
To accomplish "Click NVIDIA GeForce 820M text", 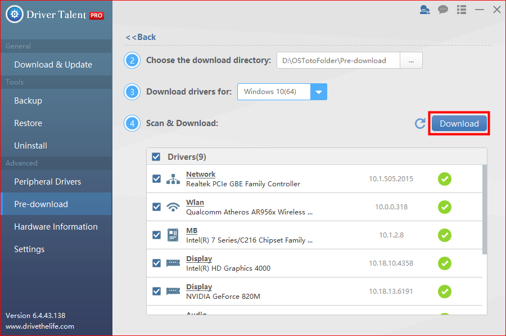I will pyautogui.click(x=223, y=296).
